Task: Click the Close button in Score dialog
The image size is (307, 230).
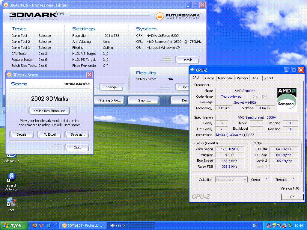Action: 77,148
